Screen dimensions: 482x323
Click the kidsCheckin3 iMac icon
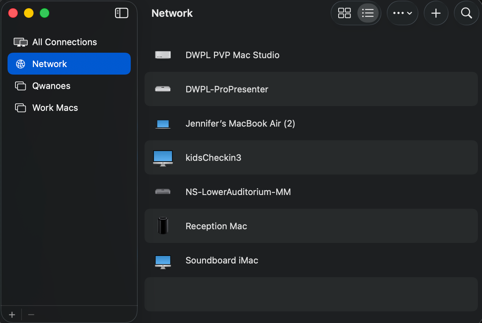[x=163, y=158]
